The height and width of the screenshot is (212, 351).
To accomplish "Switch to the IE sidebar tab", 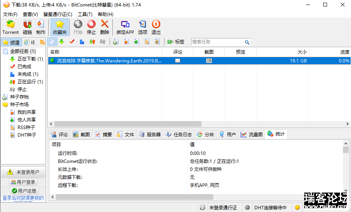I will (30, 42).
